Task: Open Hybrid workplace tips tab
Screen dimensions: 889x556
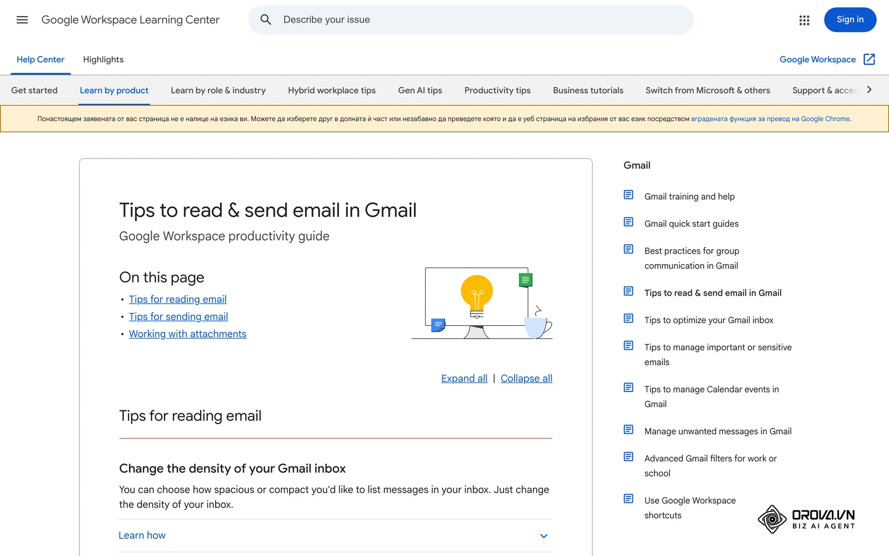Action: (332, 90)
